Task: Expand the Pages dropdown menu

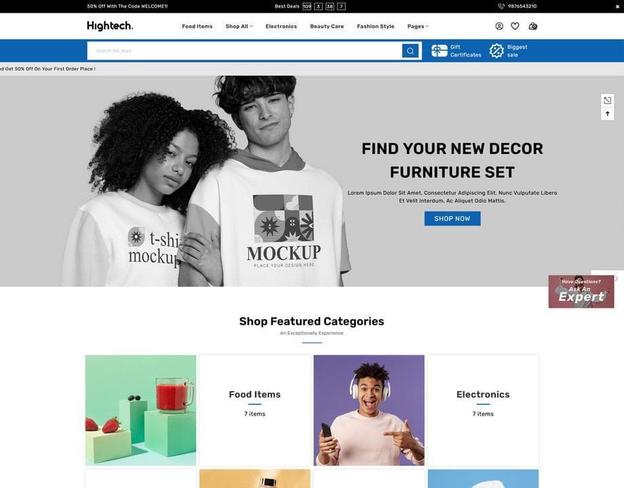Action: point(418,26)
